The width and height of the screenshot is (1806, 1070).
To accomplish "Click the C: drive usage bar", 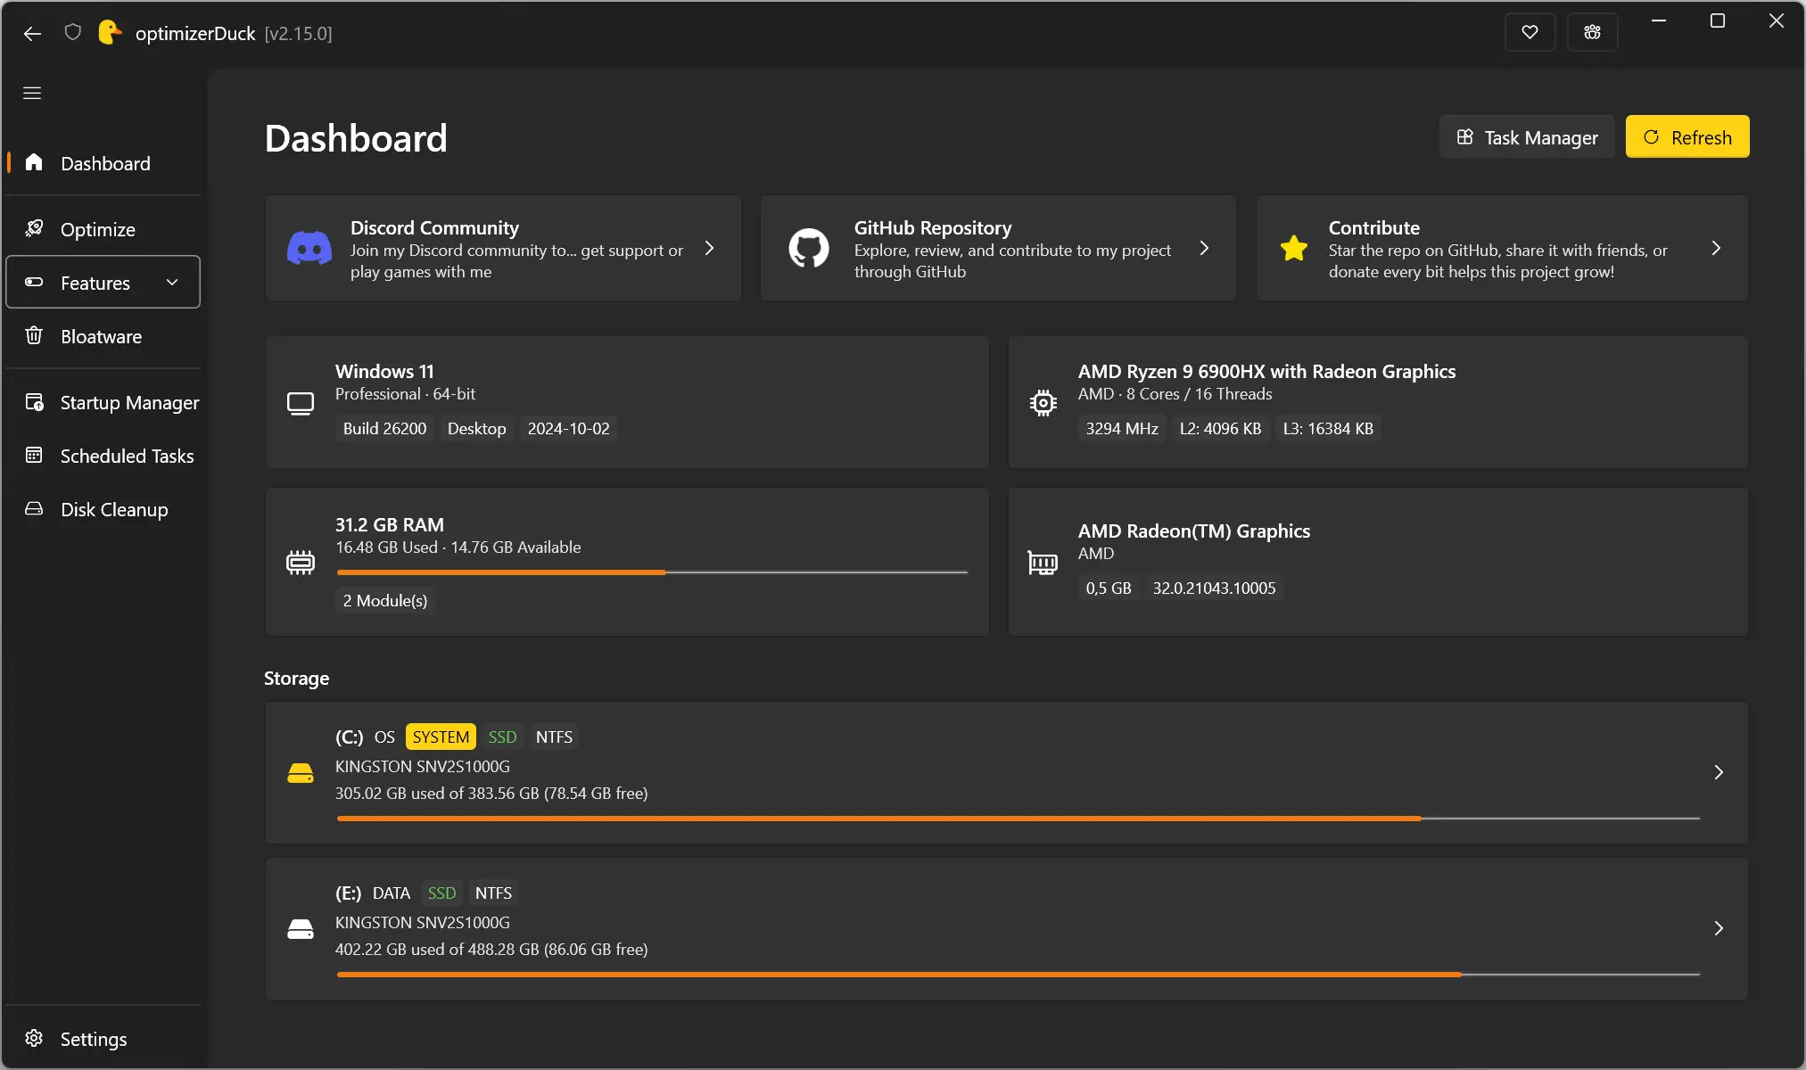I will pyautogui.click(x=1018, y=819).
